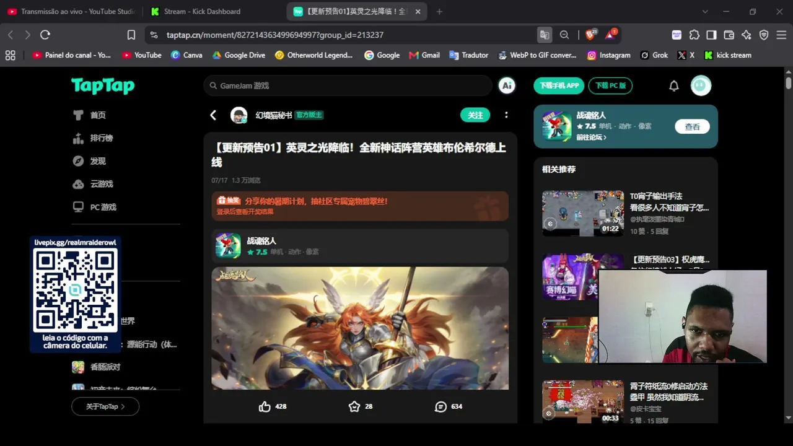Click the GameJam 游戏 search field

pyautogui.click(x=348, y=85)
